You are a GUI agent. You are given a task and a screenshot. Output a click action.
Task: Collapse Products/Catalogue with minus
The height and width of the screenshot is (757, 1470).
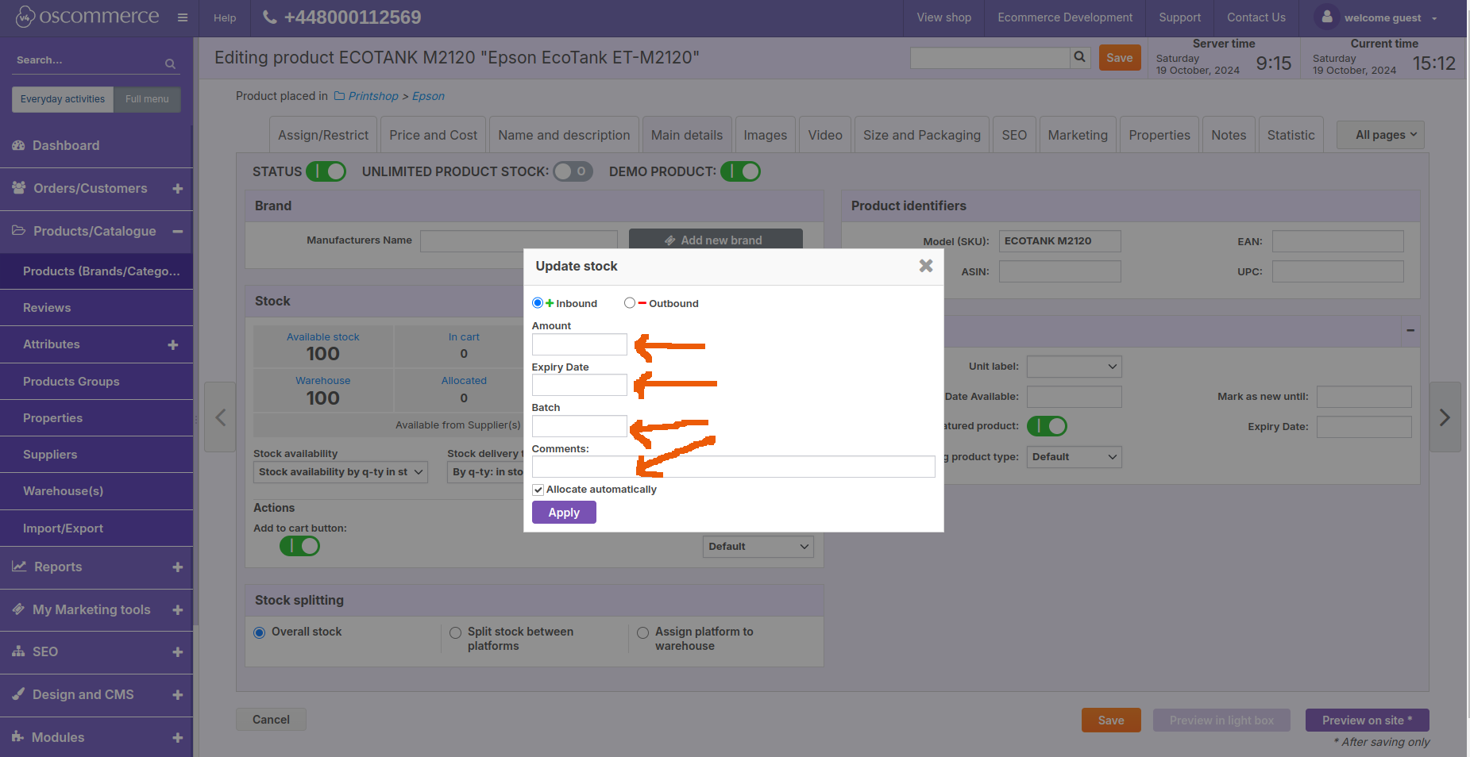177,232
